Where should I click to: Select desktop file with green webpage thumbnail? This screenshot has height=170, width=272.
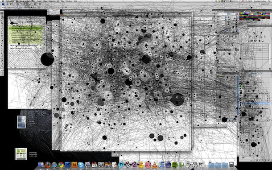pyautogui.click(x=21, y=154)
